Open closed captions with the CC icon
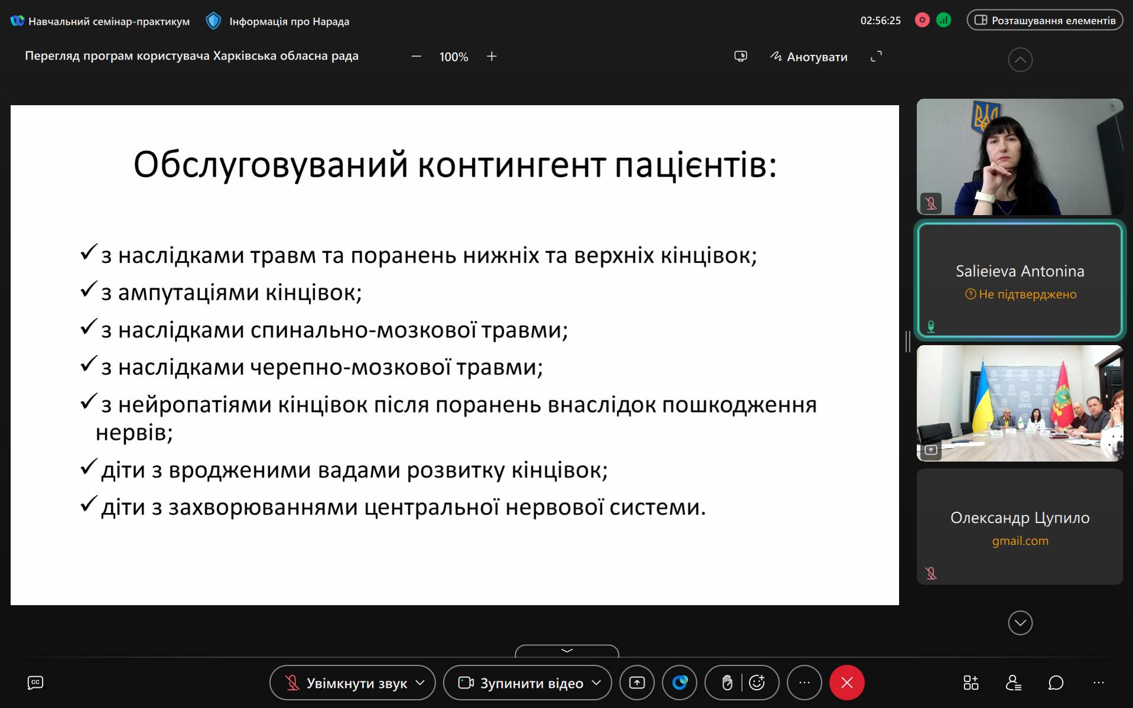The image size is (1133, 708). pos(35,683)
